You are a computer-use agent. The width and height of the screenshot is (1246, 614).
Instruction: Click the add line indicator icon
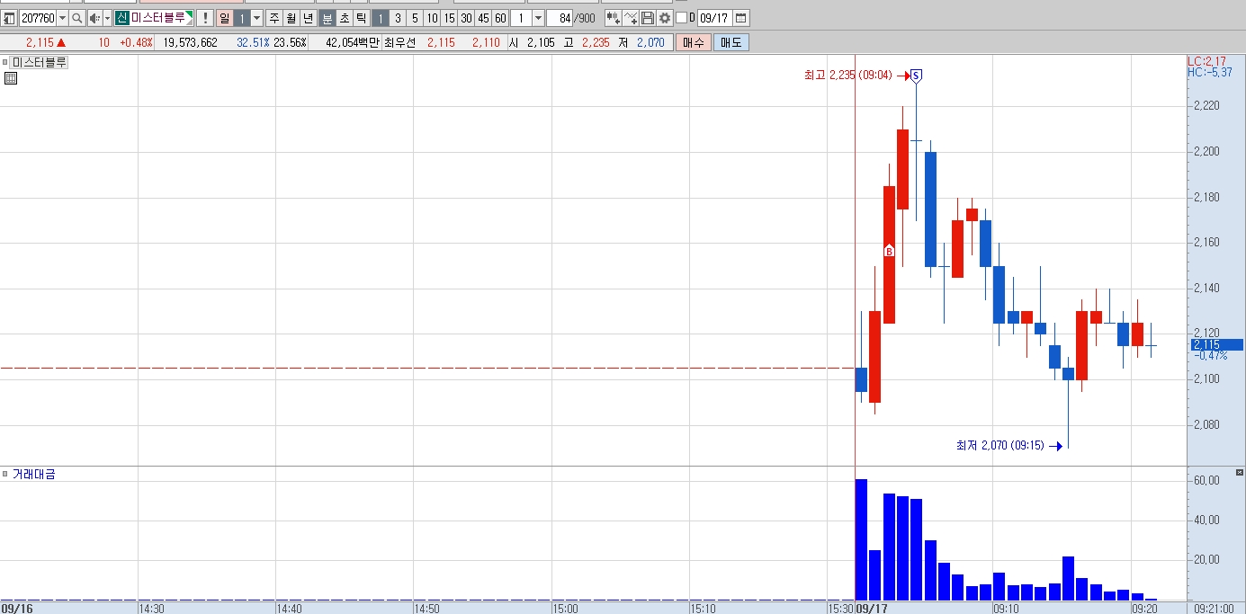(x=631, y=18)
